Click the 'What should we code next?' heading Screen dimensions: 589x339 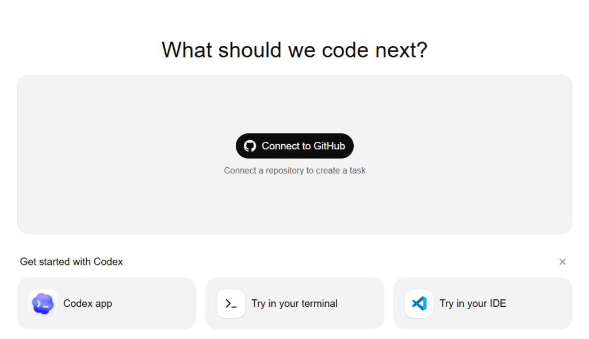294,50
